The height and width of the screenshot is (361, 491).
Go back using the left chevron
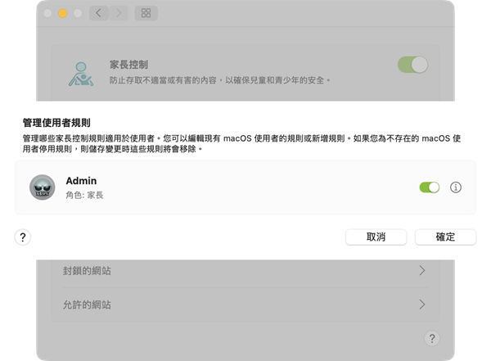coord(99,13)
